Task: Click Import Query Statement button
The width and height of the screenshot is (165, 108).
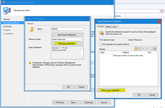Action: [67, 35]
